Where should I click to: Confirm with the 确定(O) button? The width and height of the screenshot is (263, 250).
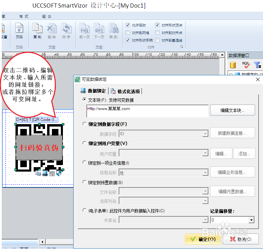point(203,239)
